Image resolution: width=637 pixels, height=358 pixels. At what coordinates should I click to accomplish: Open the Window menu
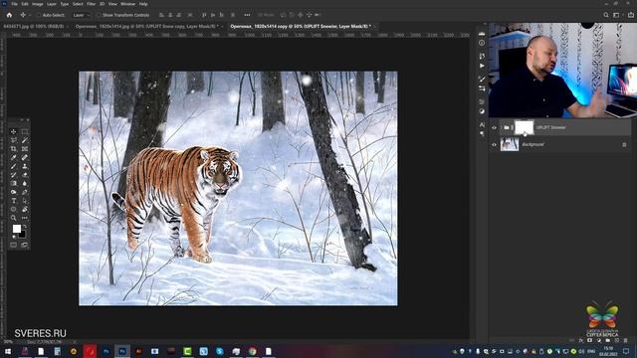click(x=128, y=4)
